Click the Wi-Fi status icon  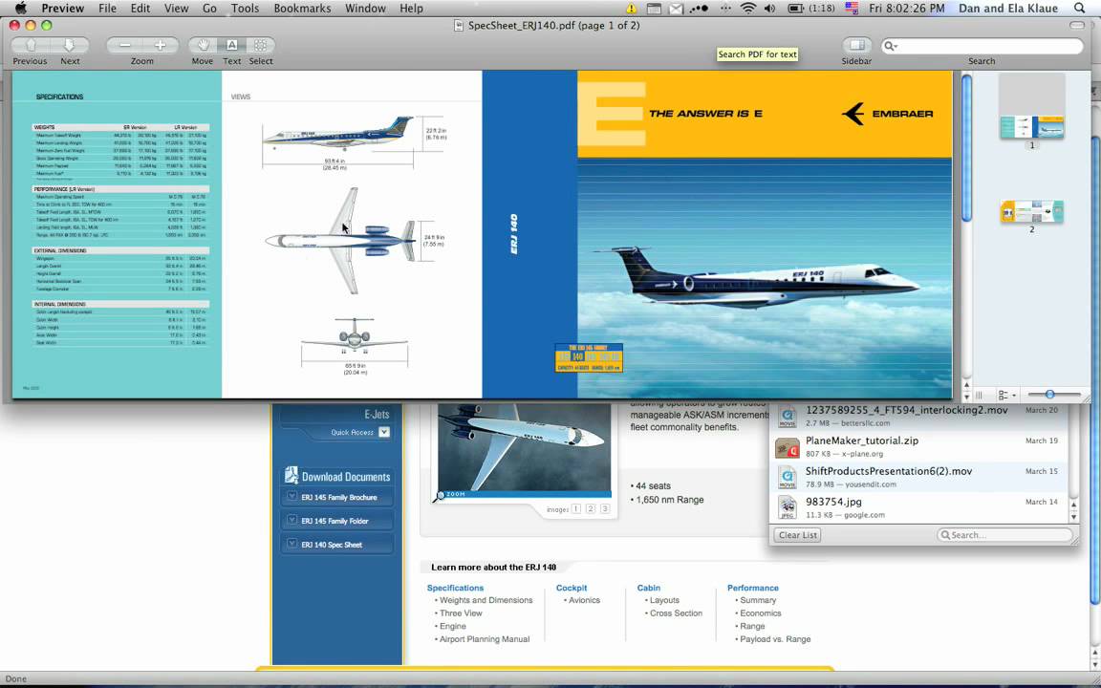coord(748,9)
